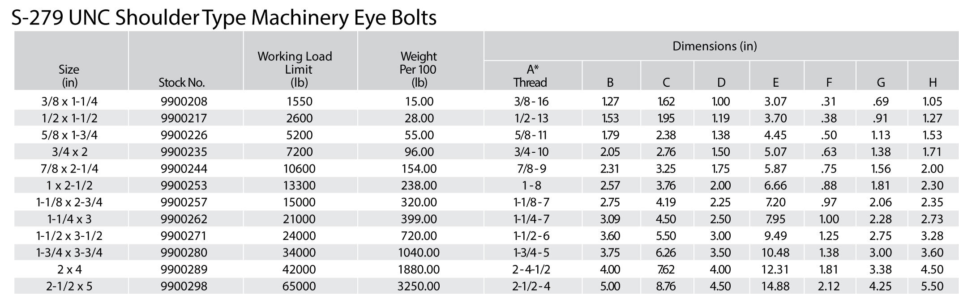Select the 1-1/8 - 7 thread cell
The image size is (959, 294).
531,202
